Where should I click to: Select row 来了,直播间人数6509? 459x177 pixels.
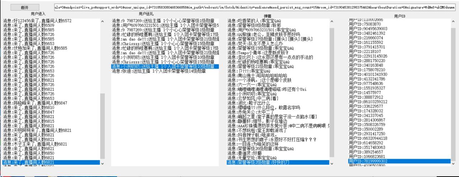point(51,26)
